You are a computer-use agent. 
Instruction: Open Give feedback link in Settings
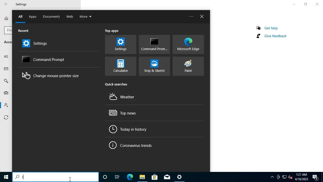(275, 36)
